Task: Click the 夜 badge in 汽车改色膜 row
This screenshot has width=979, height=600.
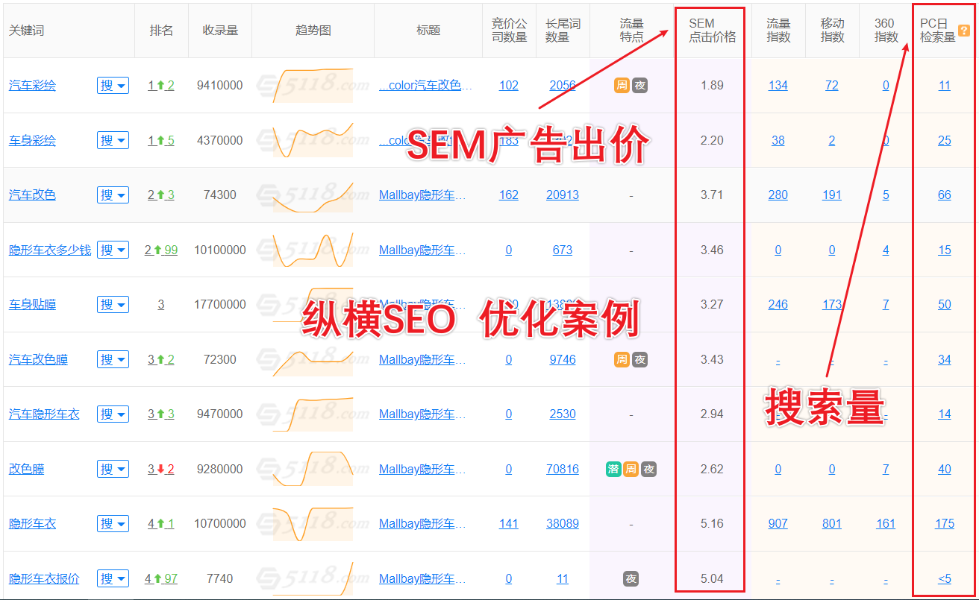Action: pyautogui.click(x=639, y=360)
